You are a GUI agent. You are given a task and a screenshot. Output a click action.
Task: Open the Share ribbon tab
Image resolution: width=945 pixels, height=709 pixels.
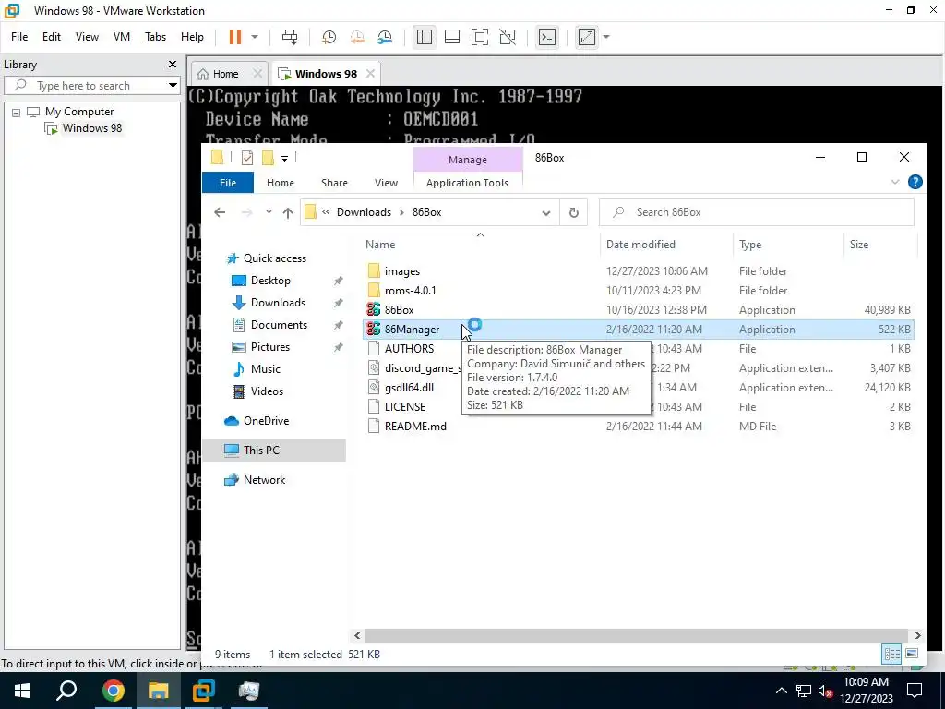334,183
